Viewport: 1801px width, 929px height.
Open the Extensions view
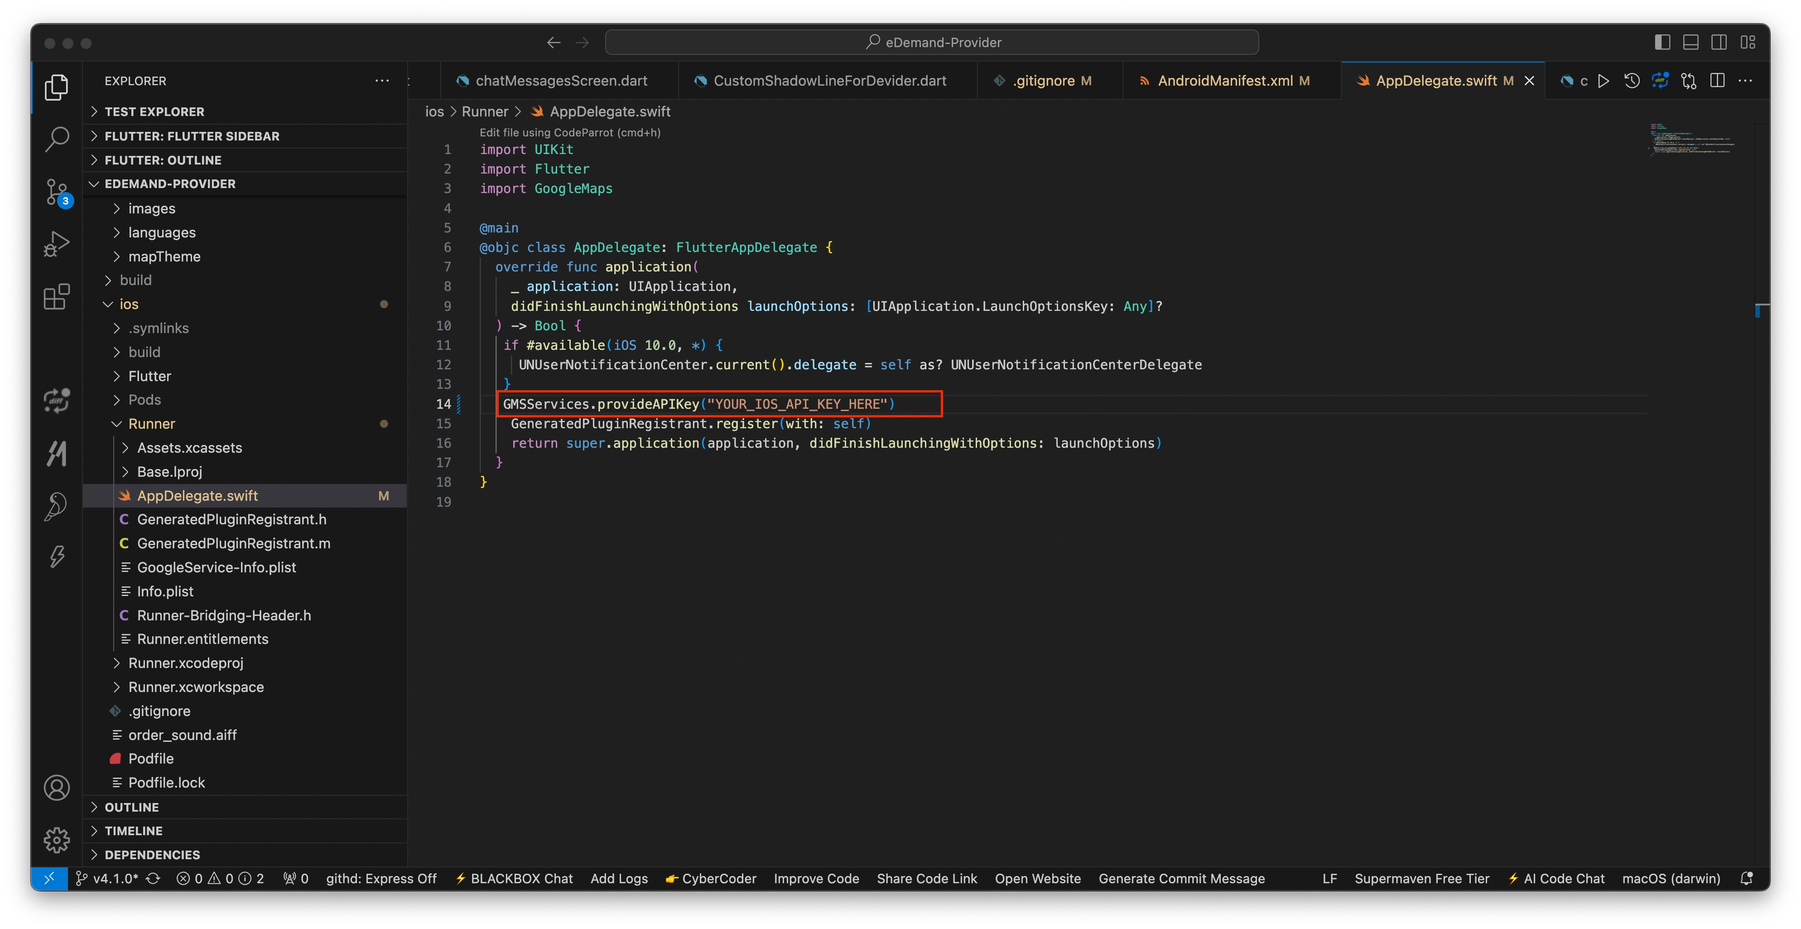click(57, 297)
